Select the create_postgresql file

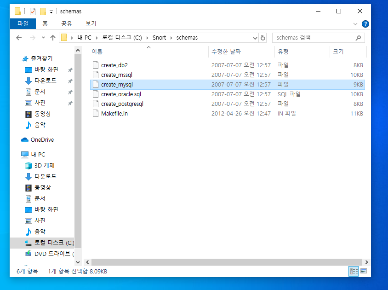(228, 104)
